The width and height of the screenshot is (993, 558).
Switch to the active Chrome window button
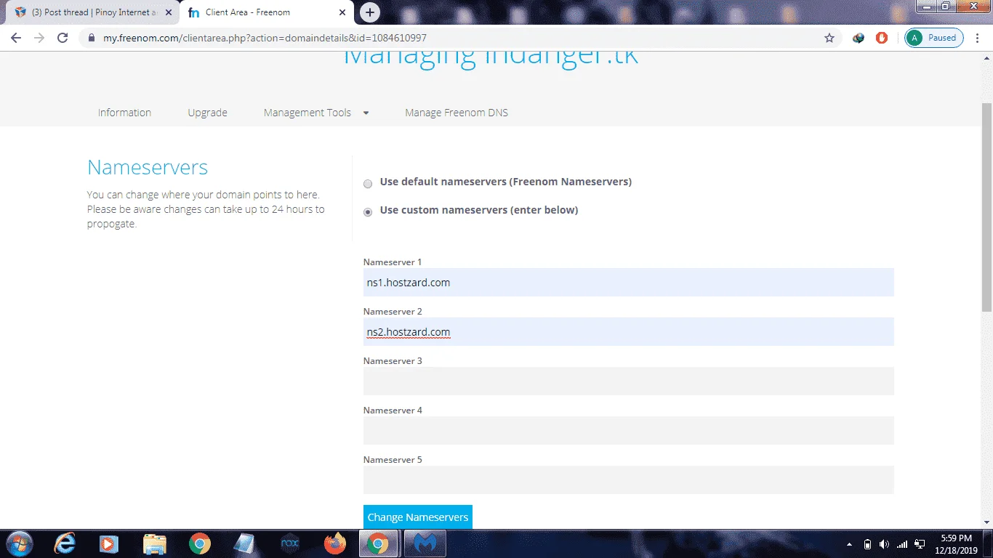pos(379,543)
